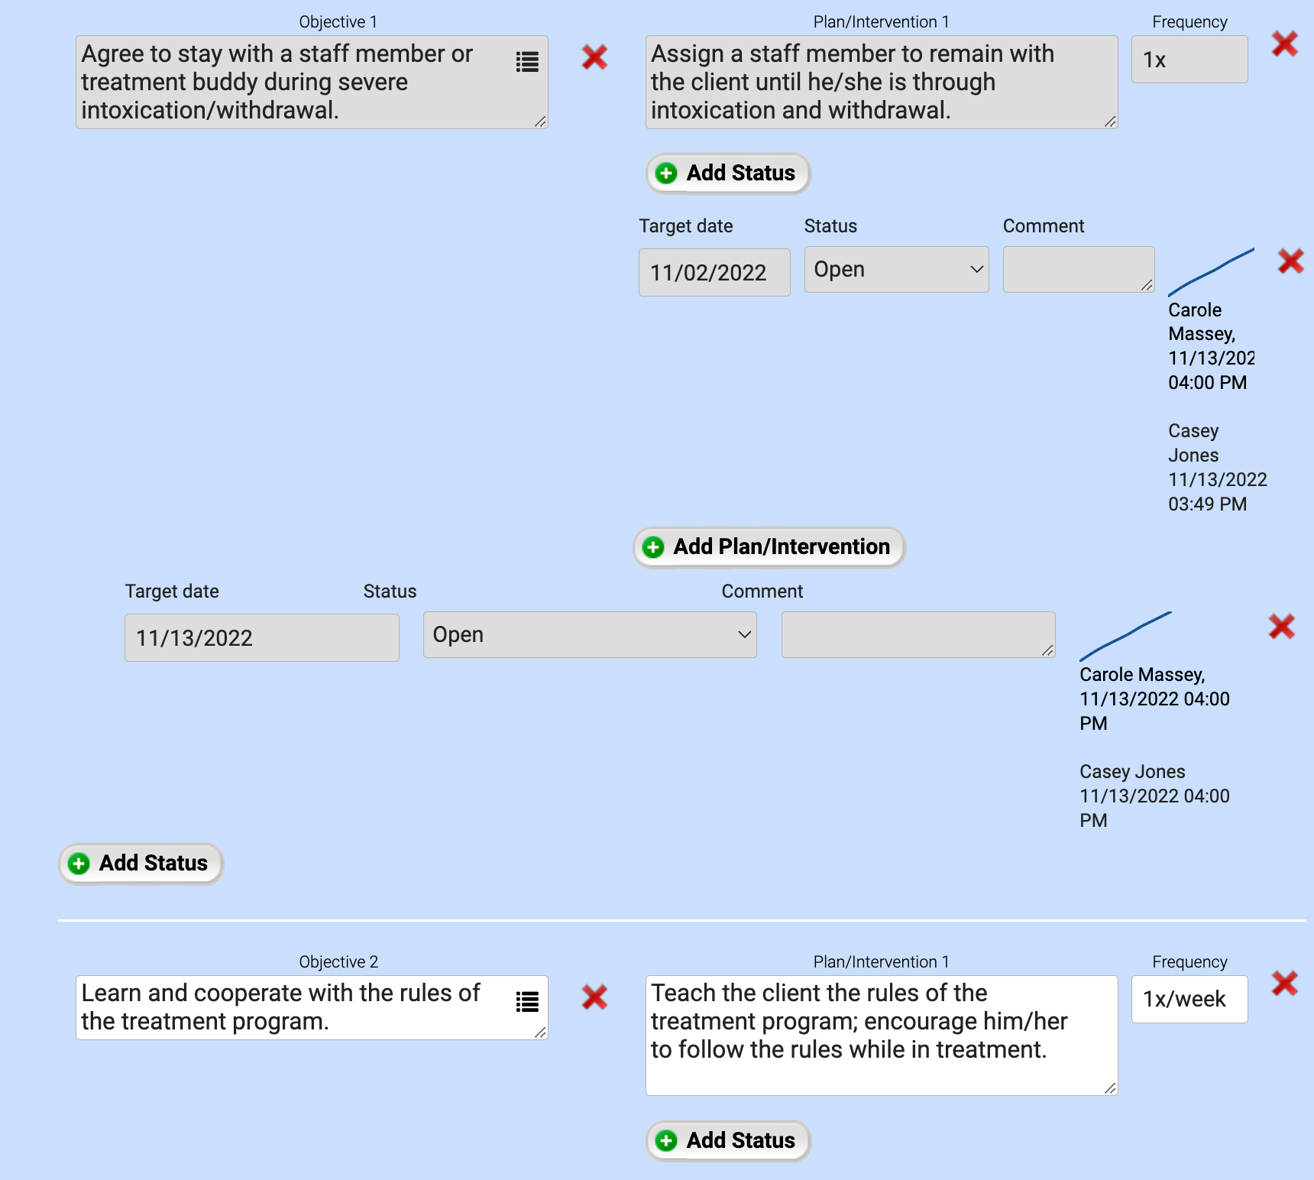This screenshot has width=1314, height=1180.
Task: Click the 1x/week Frequency field
Action: [x=1189, y=1000]
